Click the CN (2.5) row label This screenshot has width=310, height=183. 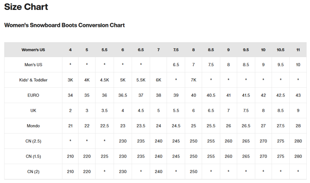tap(33, 141)
